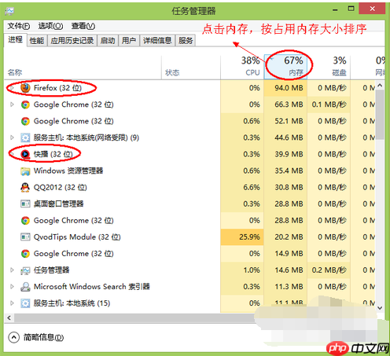Click the 桌面窗口管理器 icon
The height and width of the screenshot is (356, 390).
pyautogui.click(x=25, y=204)
